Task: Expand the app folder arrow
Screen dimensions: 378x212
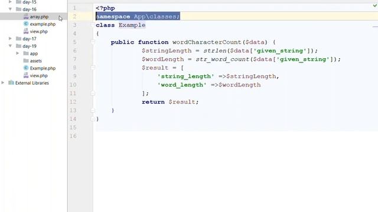Action: click(18, 53)
